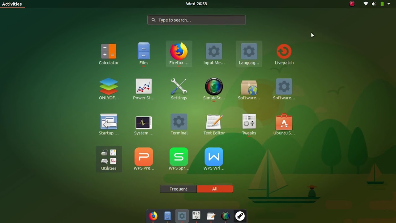This screenshot has height=223, width=396.
Task: Open Firefox from the app grid
Action: click(179, 54)
